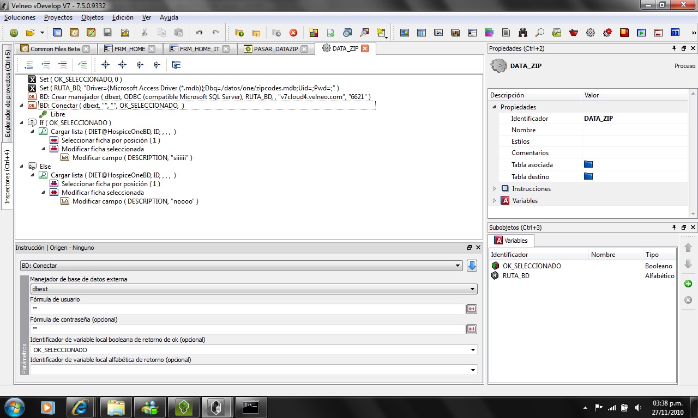Click the blue down-arrow button beside BD: Conectar
698x418 pixels.
coord(472,266)
